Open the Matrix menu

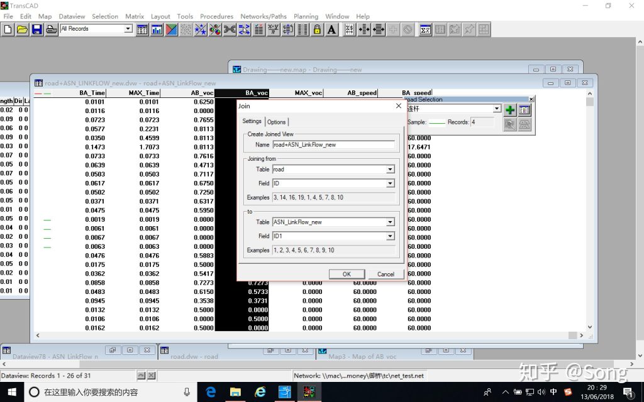[x=135, y=16]
